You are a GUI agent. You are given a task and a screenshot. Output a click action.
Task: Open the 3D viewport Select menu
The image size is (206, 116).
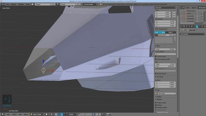click(14, 114)
